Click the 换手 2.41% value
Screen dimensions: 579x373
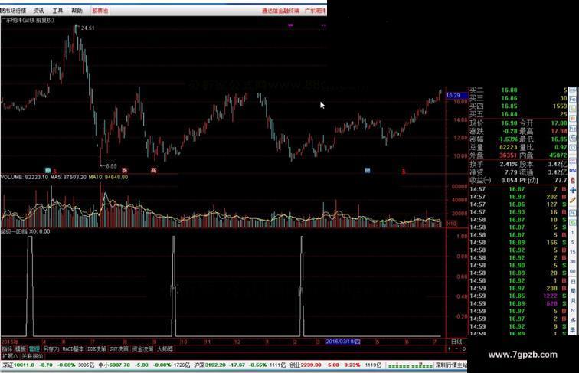coord(508,164)
